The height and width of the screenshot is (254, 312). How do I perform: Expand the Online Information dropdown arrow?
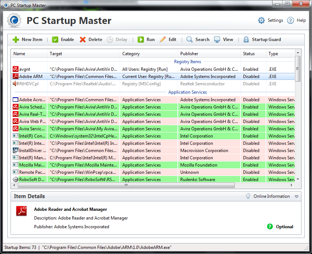coord(296,196)
